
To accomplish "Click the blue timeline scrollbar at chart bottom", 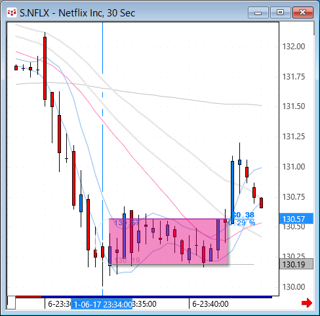I will tap(157, 297).
